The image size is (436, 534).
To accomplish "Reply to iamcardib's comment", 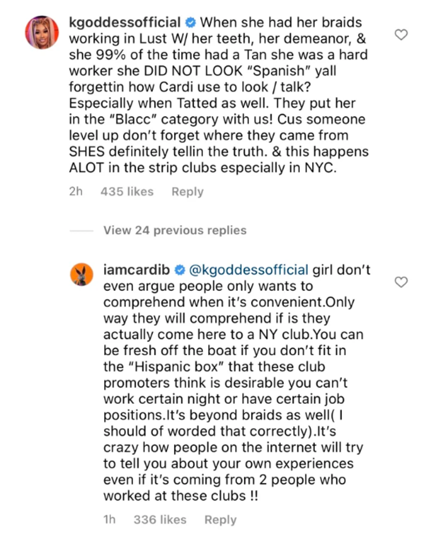I will coord(220,519).
